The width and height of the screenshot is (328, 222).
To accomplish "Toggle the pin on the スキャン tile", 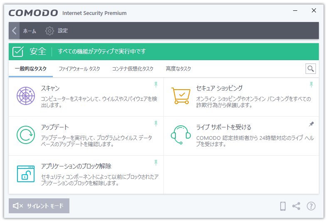I will coord(156,85).
